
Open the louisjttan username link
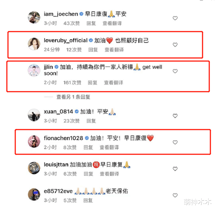point(56,165)
